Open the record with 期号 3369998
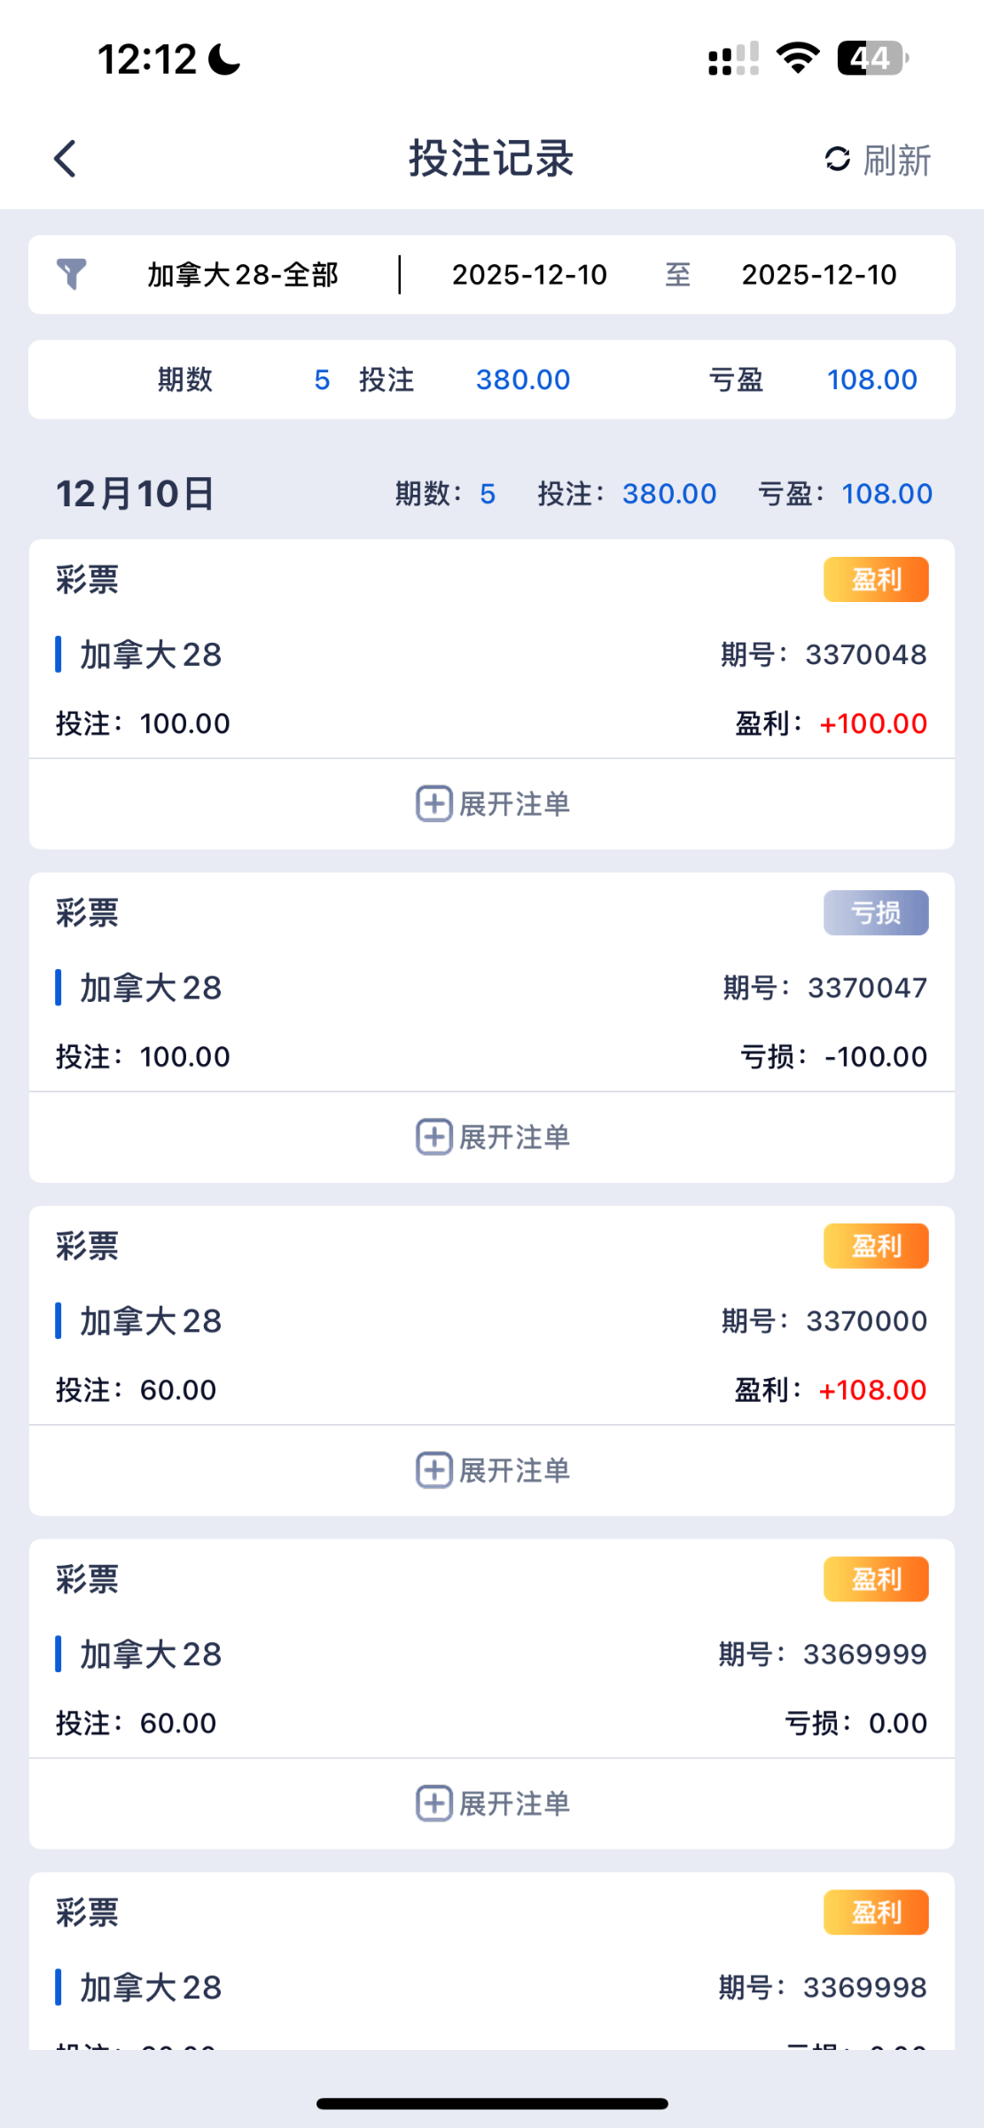The height and width of the screenshot is (2128, 984). tap(492, 1988)
